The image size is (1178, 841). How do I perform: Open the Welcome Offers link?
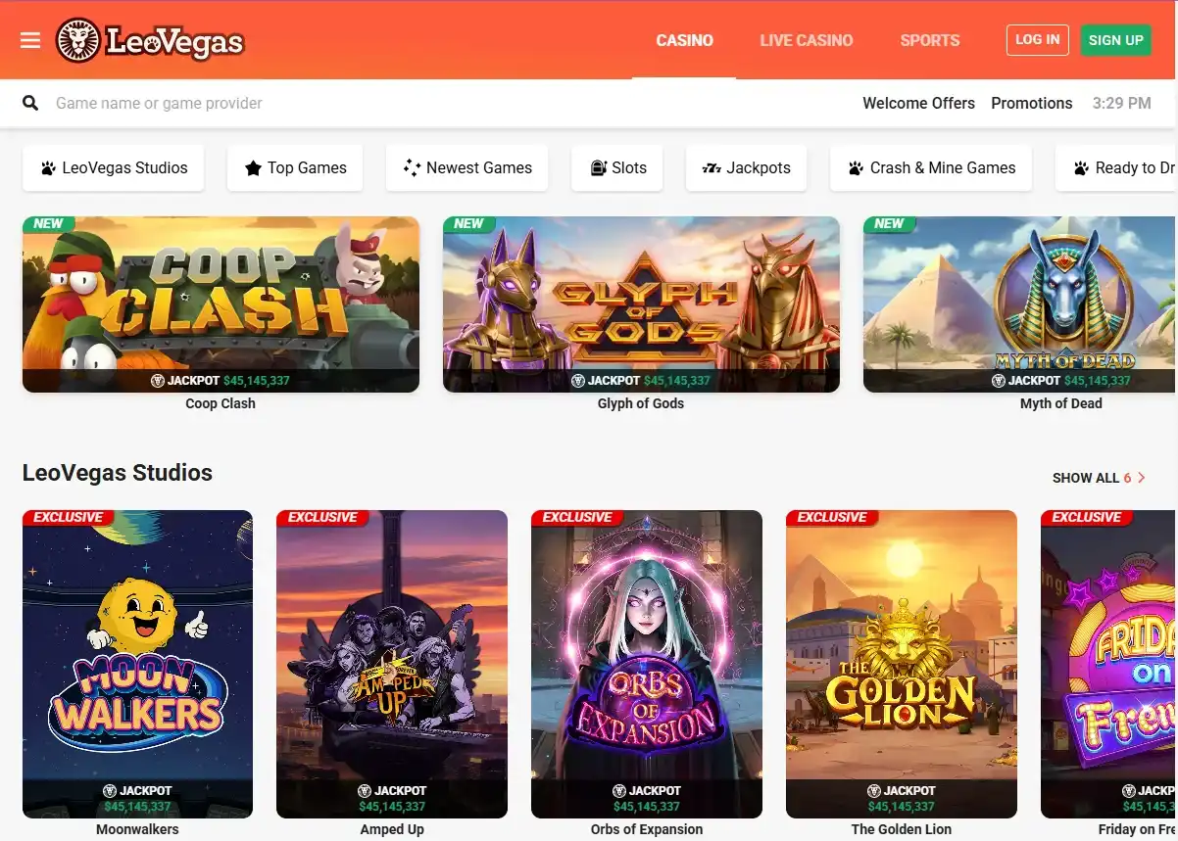[x=918, y=103]
